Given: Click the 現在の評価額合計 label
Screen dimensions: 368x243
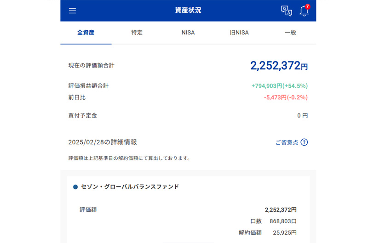Looking at the screenshot, I should (92, 65).
